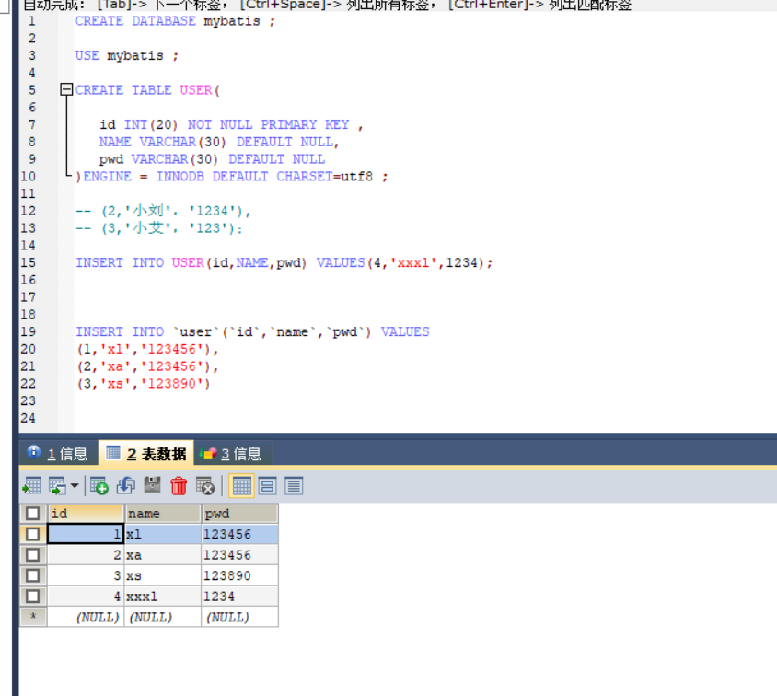This screenshot has height=696, width=777.
Task: Click the copy result data icon
Action: 56,486
